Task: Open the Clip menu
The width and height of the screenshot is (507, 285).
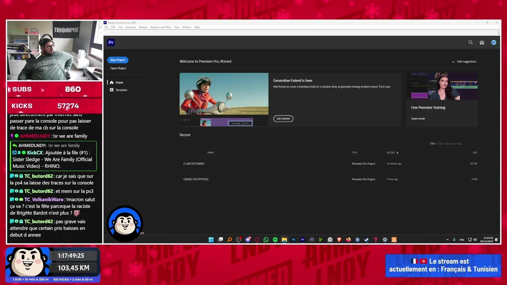Action: (120, 27)
